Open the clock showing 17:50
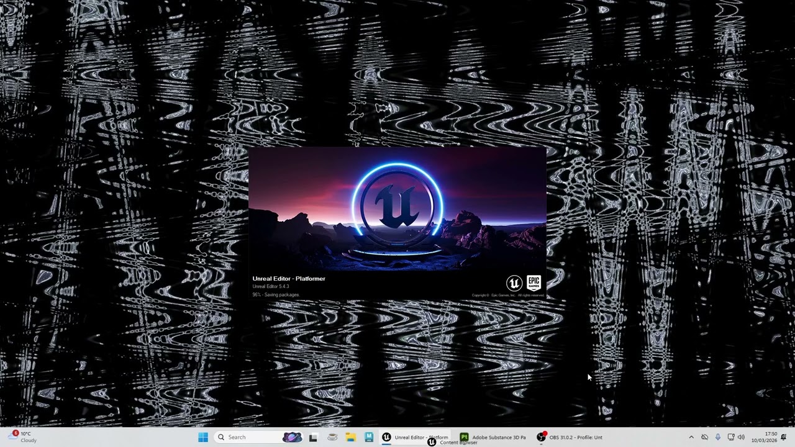Viewport: 795px width, 447px height. [x=763, y=437]
